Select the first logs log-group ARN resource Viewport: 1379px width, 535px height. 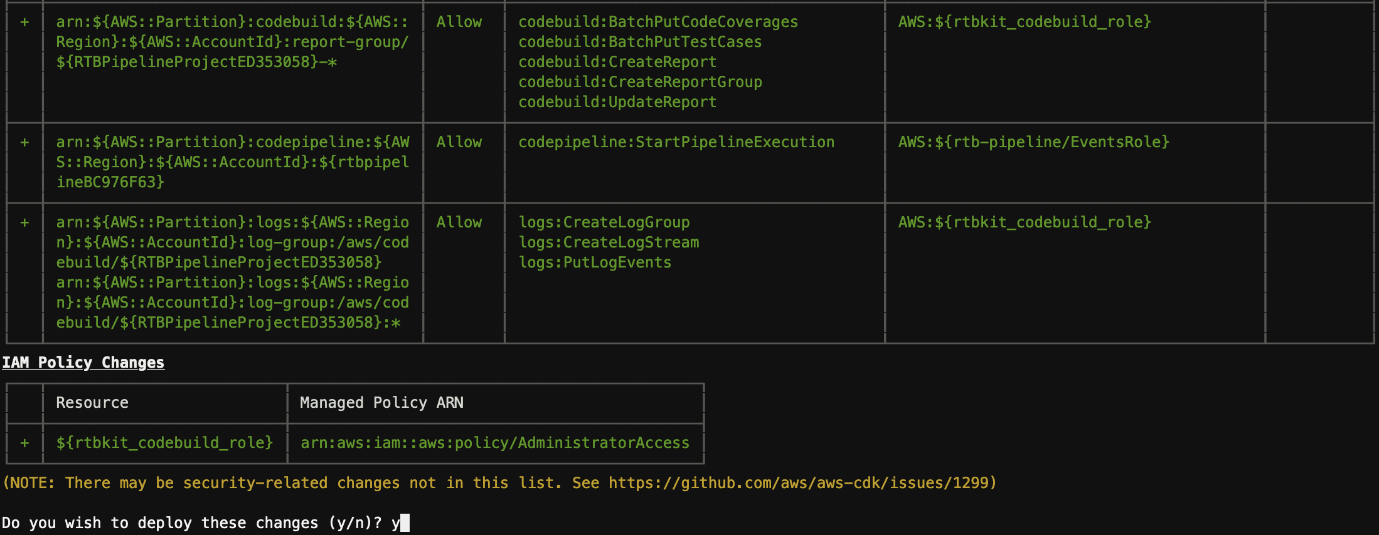pos(233,242)
